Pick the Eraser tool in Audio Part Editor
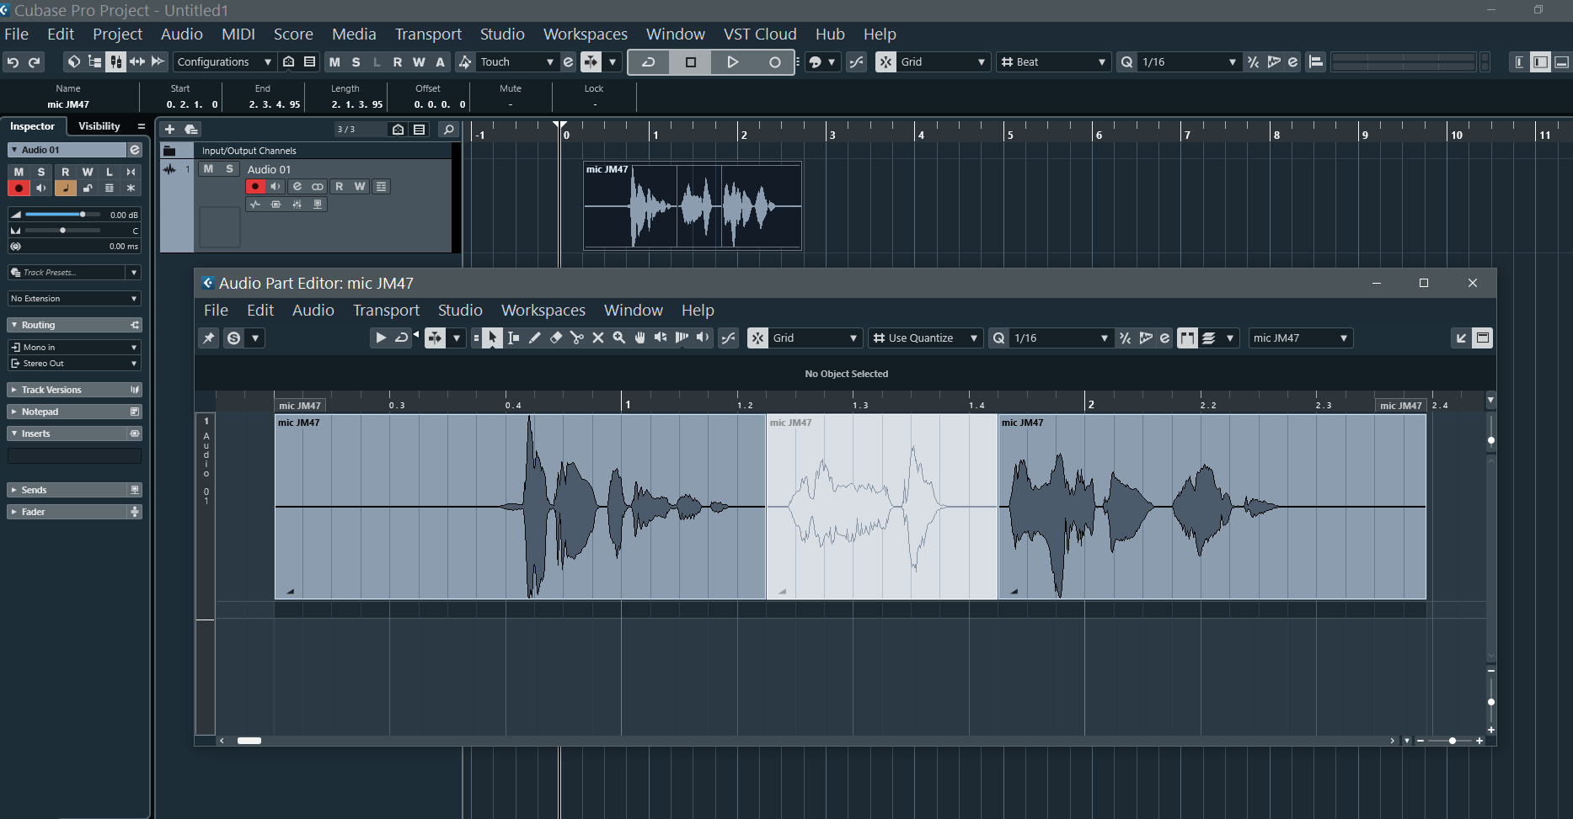 (x=556, y=338)
